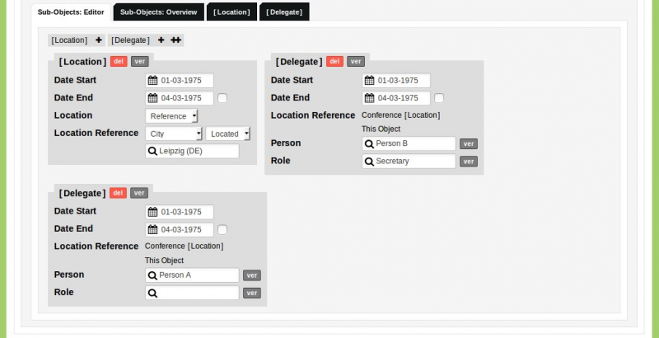Screen dimensions: 659x338
Task: Click red del button on Location block
Action: tap(119, 61)
